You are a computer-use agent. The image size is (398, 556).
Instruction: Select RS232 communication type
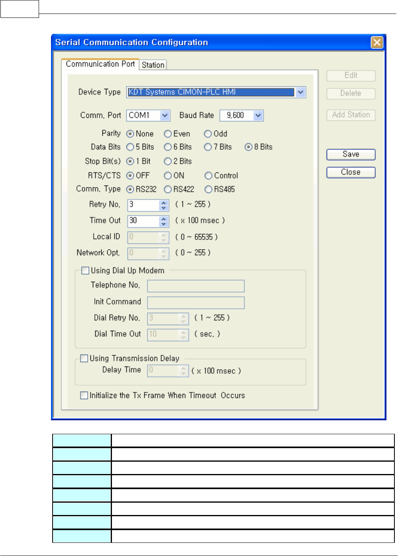[130, 189]
